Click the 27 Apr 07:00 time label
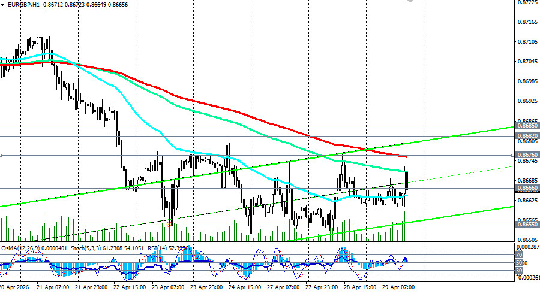The width and height of the screenshot is (540, 294). pyautogui.click(x=283, y=287)
